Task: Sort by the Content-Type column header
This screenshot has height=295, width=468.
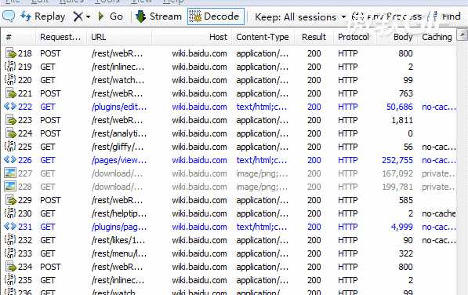Action: pos(263,37)
